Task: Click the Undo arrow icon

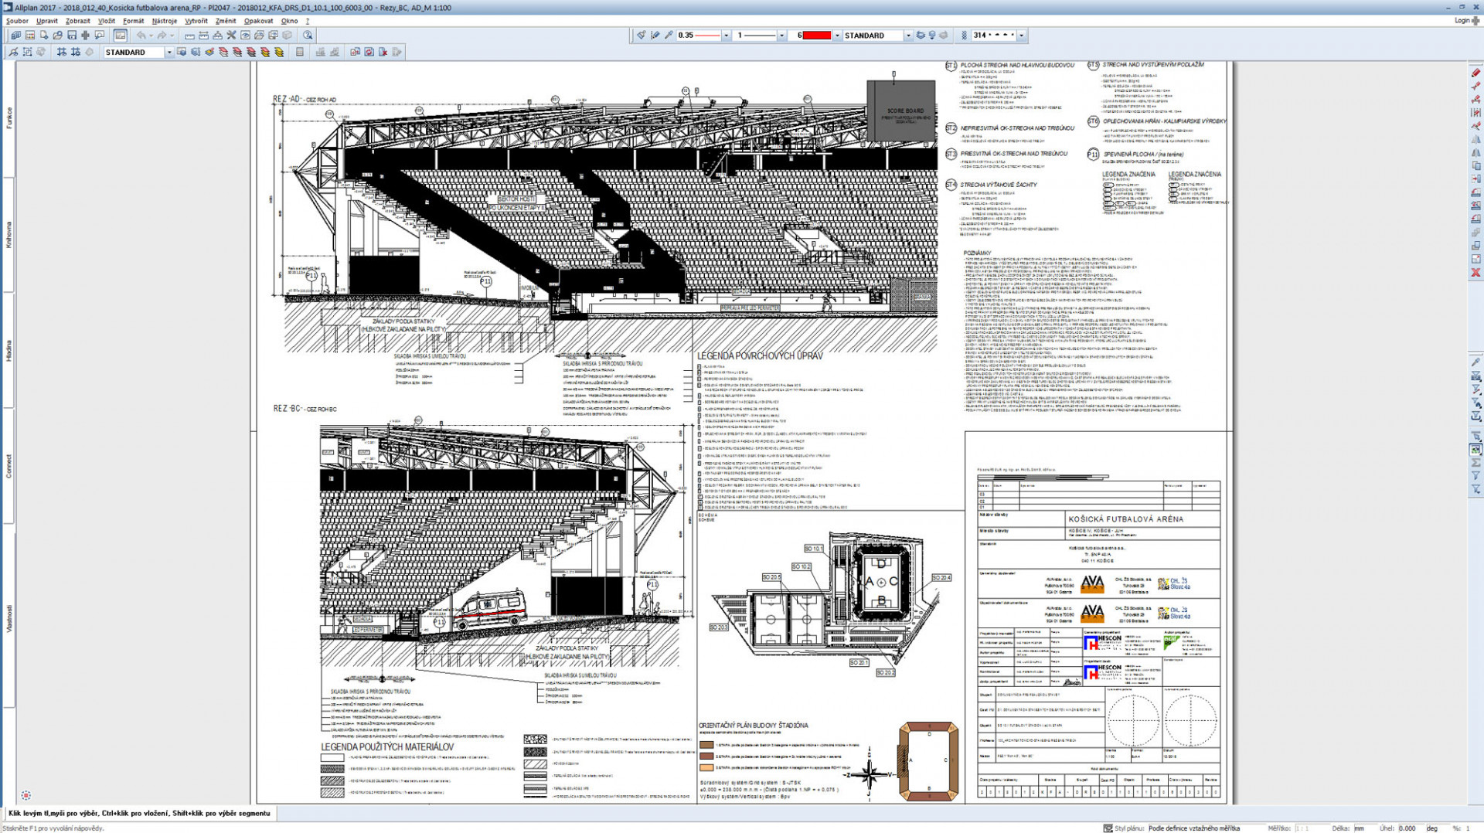Action: click(141, 36)
